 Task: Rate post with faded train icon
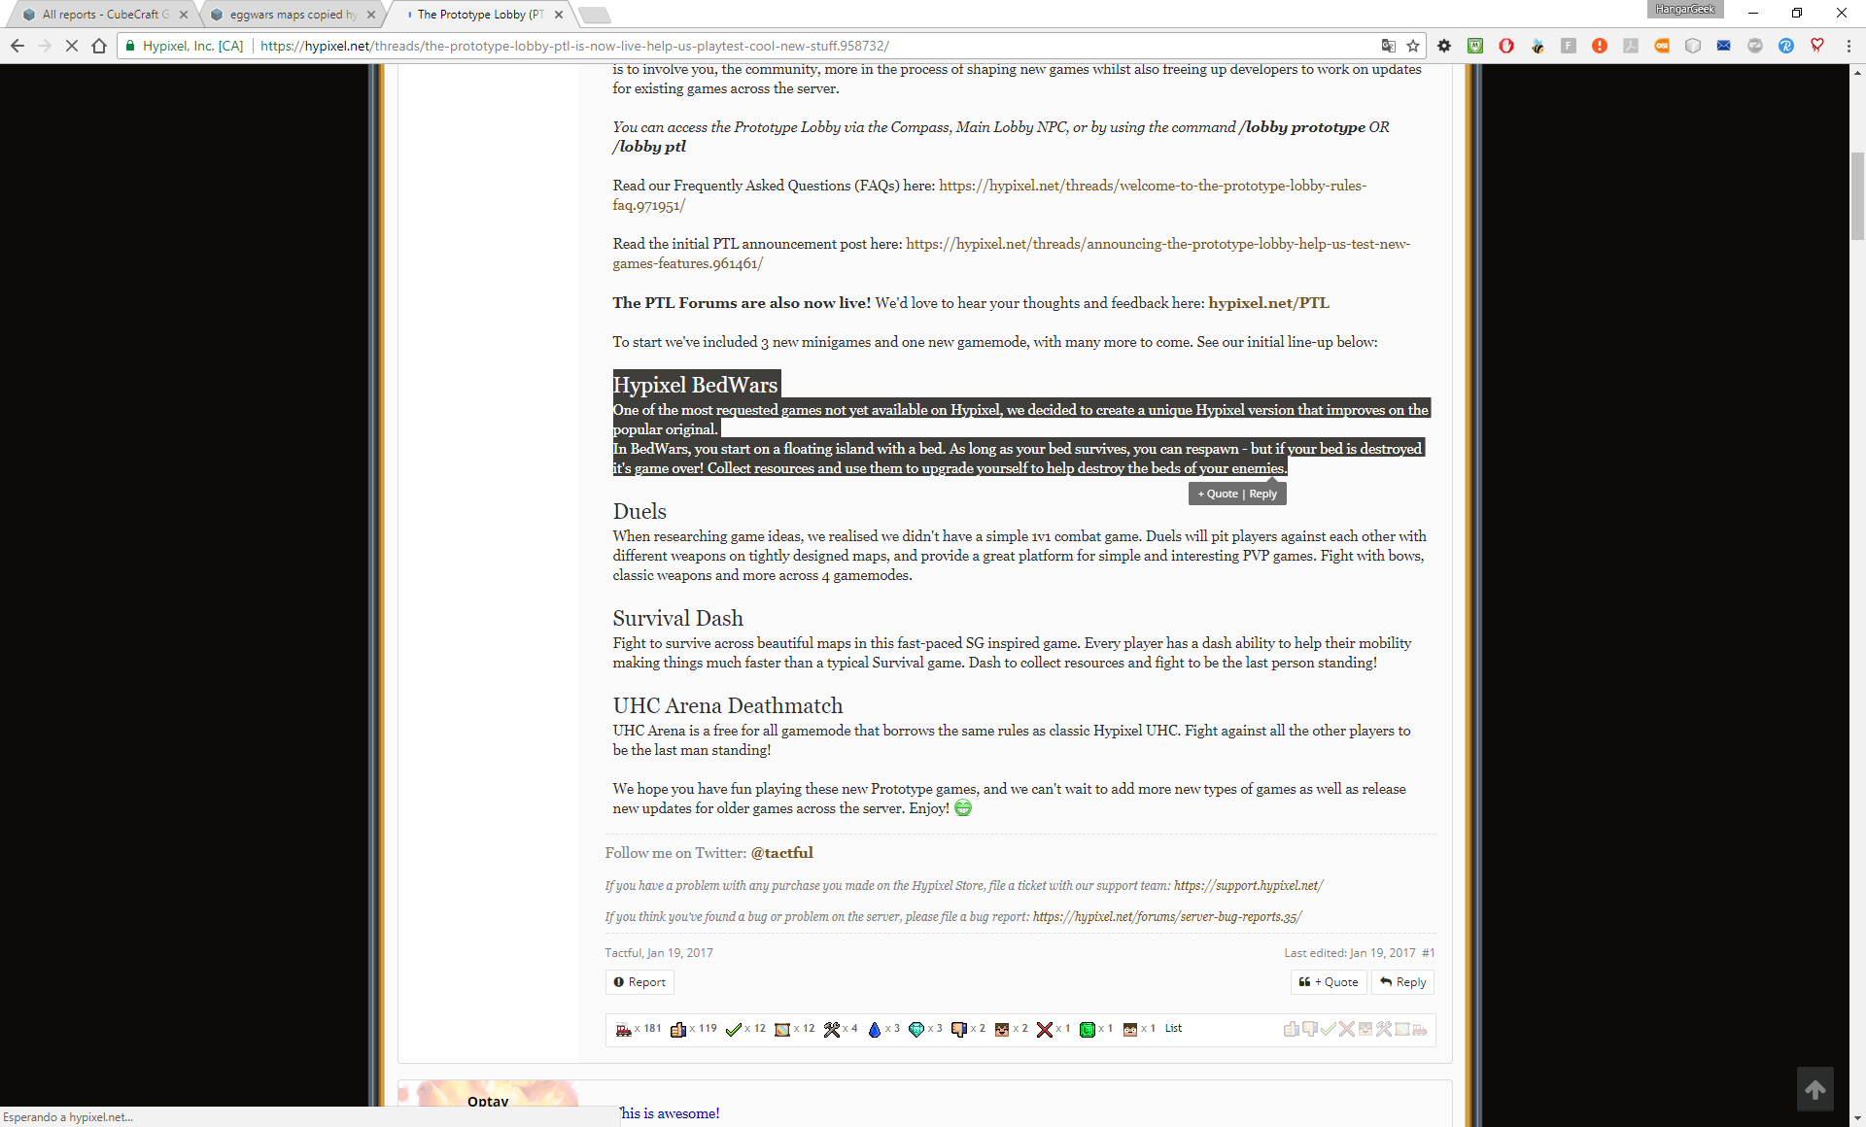tap(1420, 1029)
